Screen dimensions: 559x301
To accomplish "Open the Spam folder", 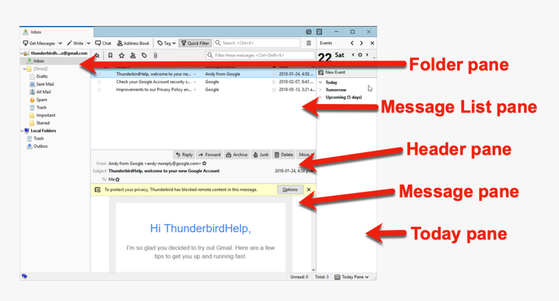I will [x=42, y=100].
